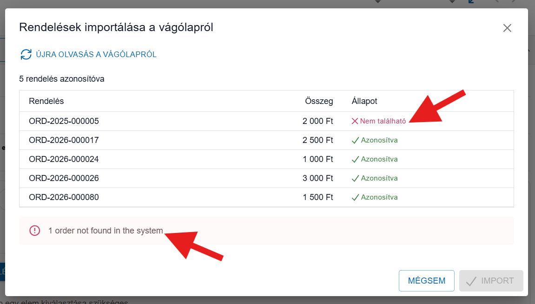The height and width of the screenshot is (304, 535).
Task: Click the 3 000 Ft amount cell
Action: [x=318, y=178]
